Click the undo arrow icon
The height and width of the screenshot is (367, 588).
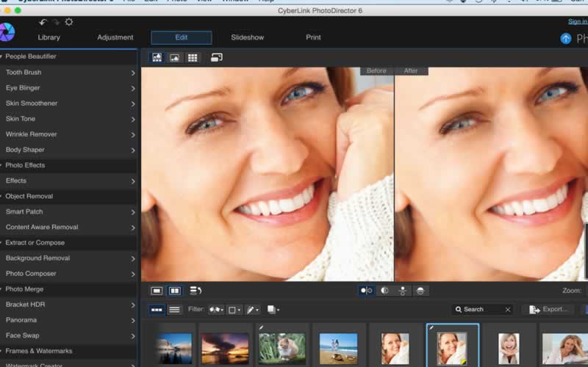pos(43,23)
